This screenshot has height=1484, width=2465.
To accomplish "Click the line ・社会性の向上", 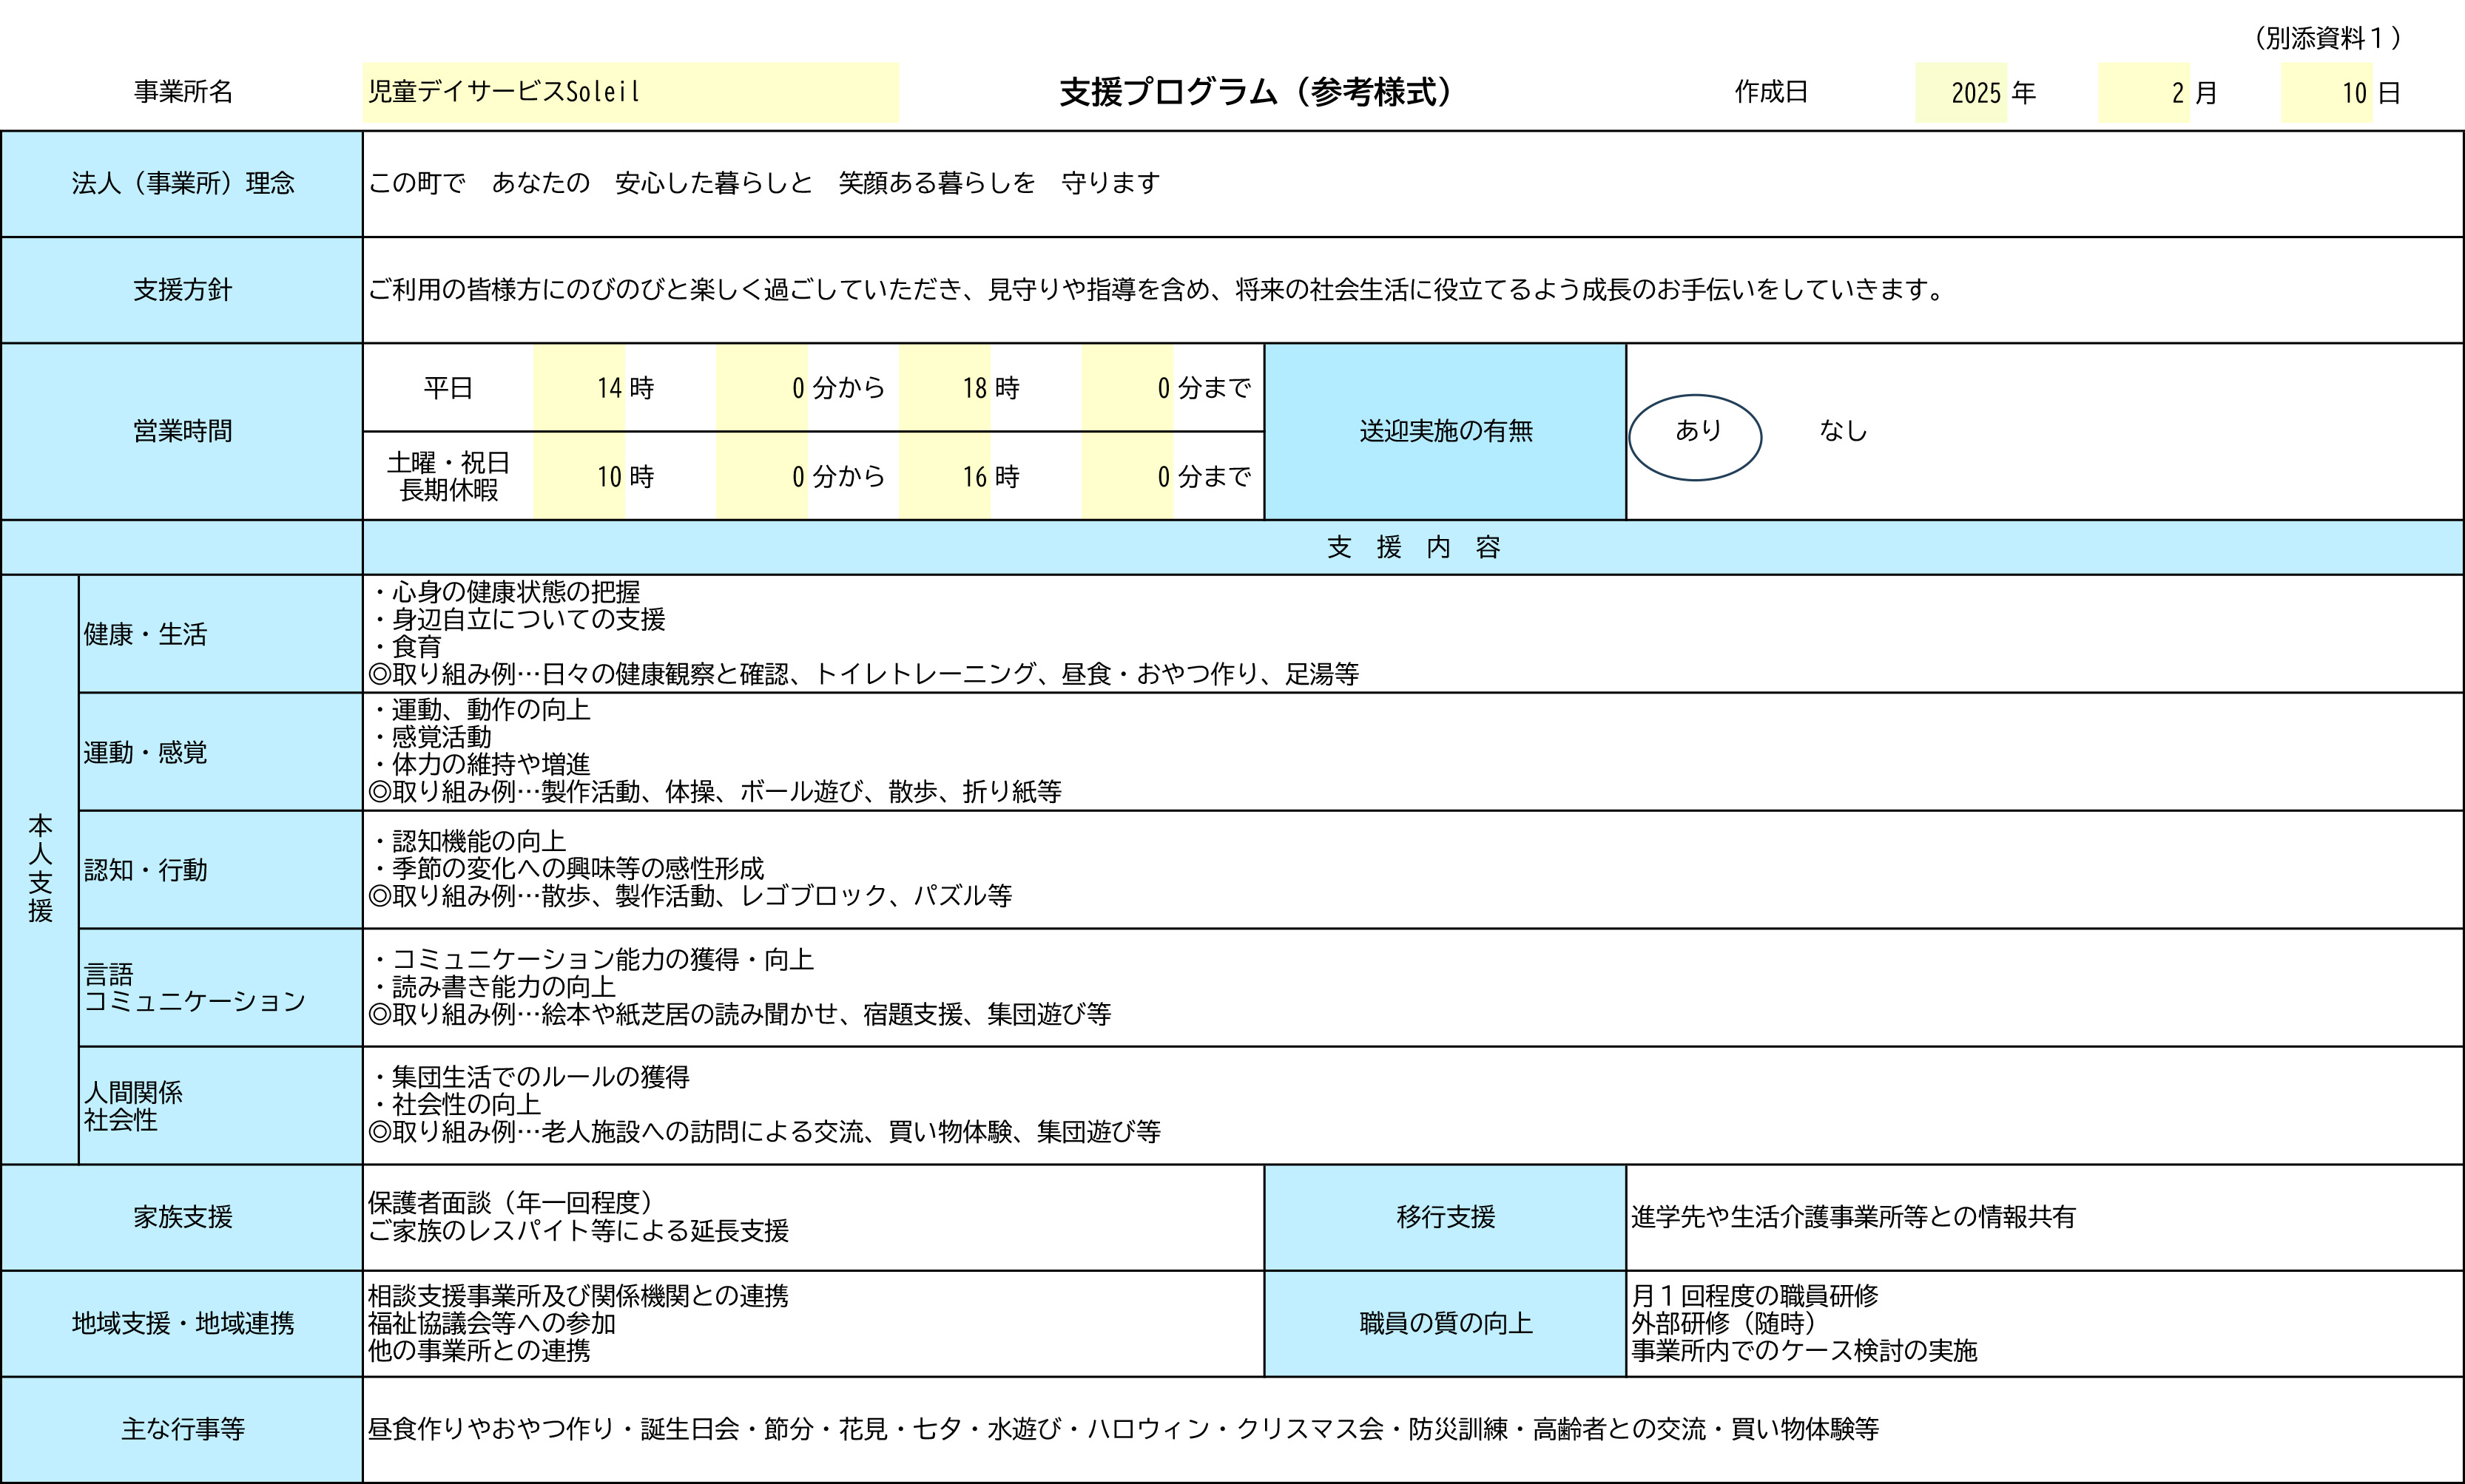I will pos(455,1104).
